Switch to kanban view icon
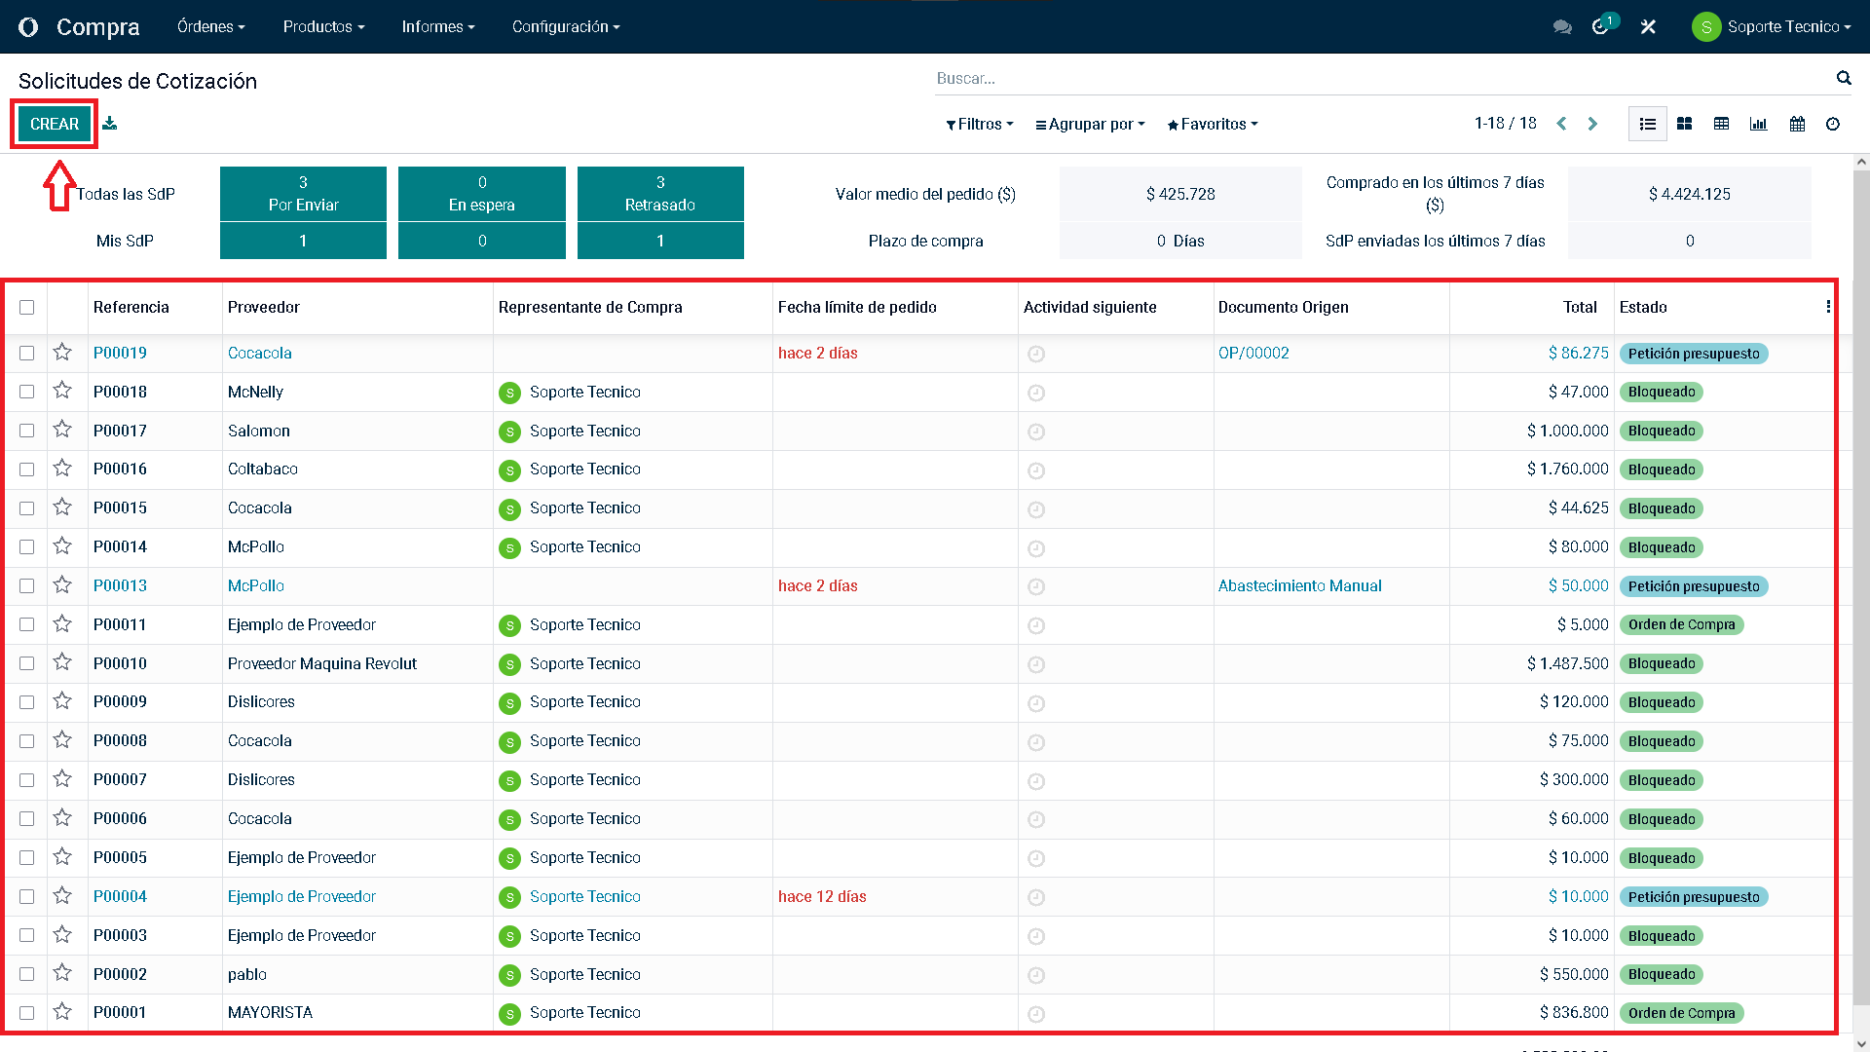 point(1684,124)
